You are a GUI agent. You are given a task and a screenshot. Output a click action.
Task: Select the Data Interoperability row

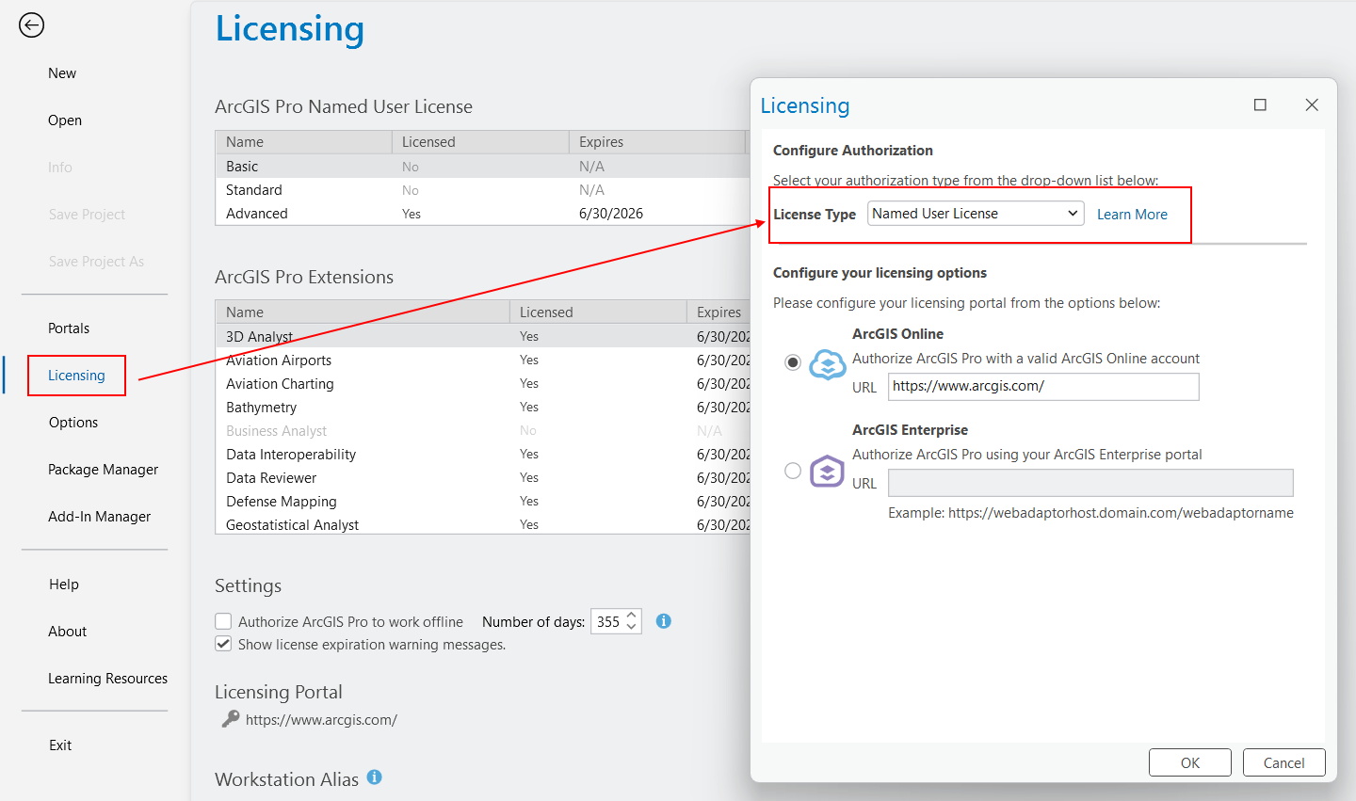pos(482,455)
